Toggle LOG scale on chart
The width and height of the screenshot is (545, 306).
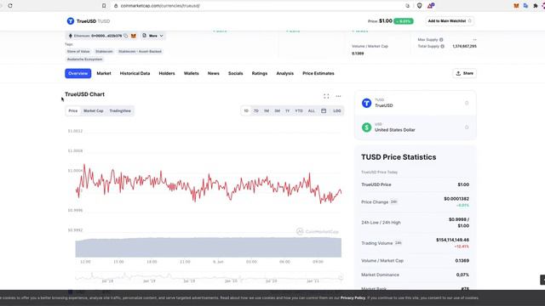[x=337, y=111]
